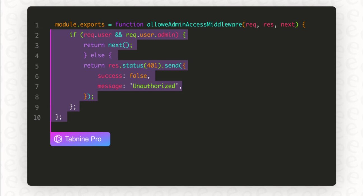
Task: Place cursor on 'Unauthorized' string
Action: pos(154,86)
